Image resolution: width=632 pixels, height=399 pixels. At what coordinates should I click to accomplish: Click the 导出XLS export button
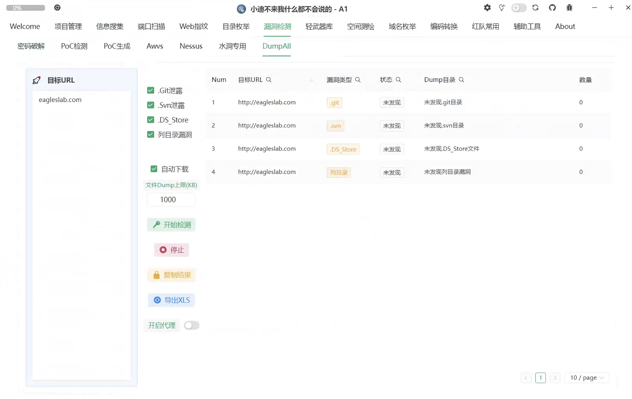click(x=171, y=300)
